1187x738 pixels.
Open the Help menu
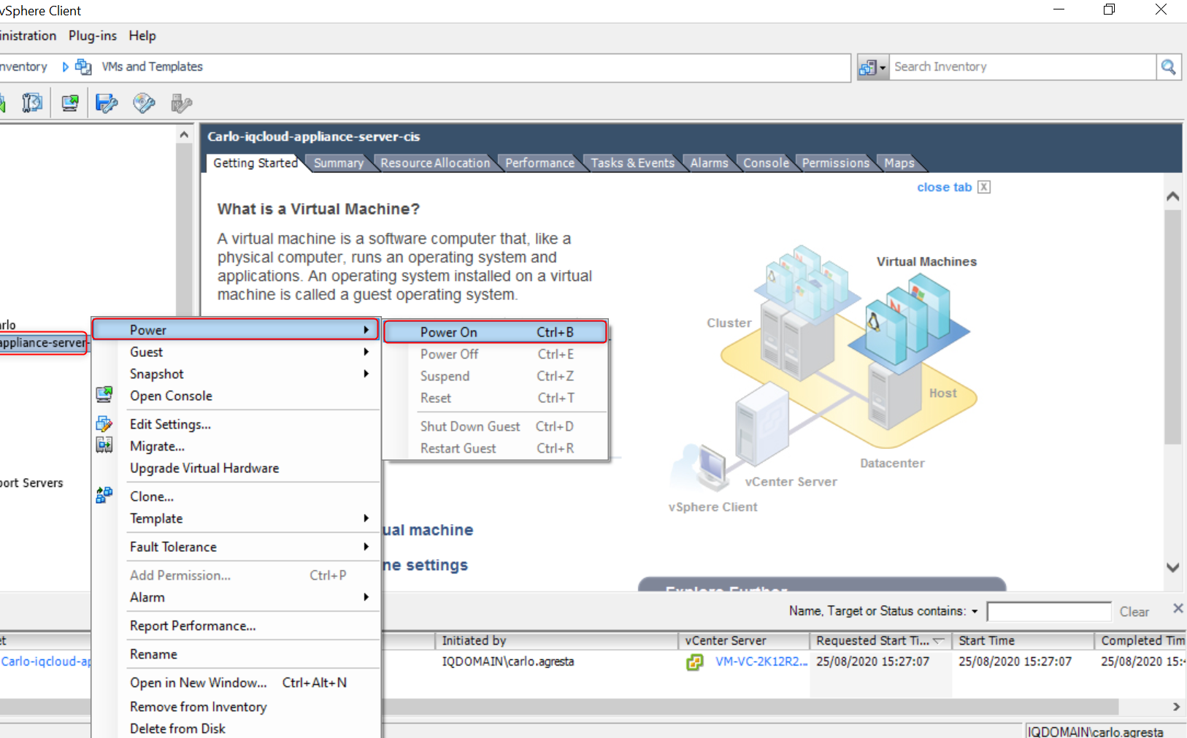pyautogui.click(x=142, y=36)
